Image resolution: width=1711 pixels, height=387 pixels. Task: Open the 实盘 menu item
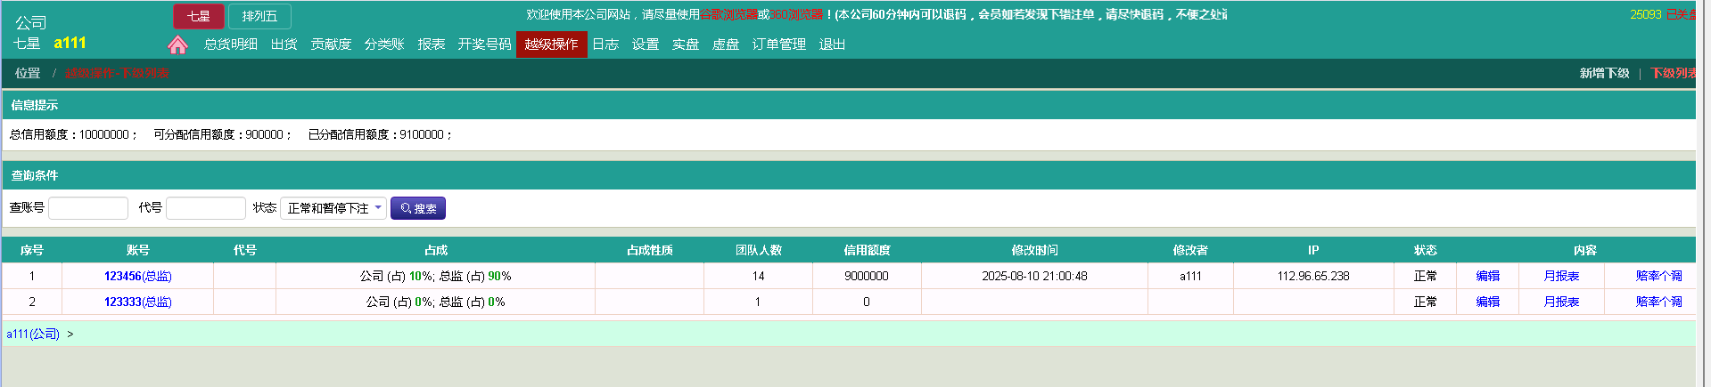686,44
